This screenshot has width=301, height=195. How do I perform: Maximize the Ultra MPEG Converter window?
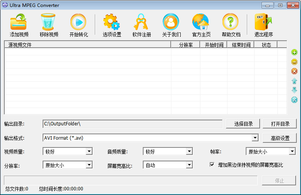pyautogui.click(x=280, y=5)
